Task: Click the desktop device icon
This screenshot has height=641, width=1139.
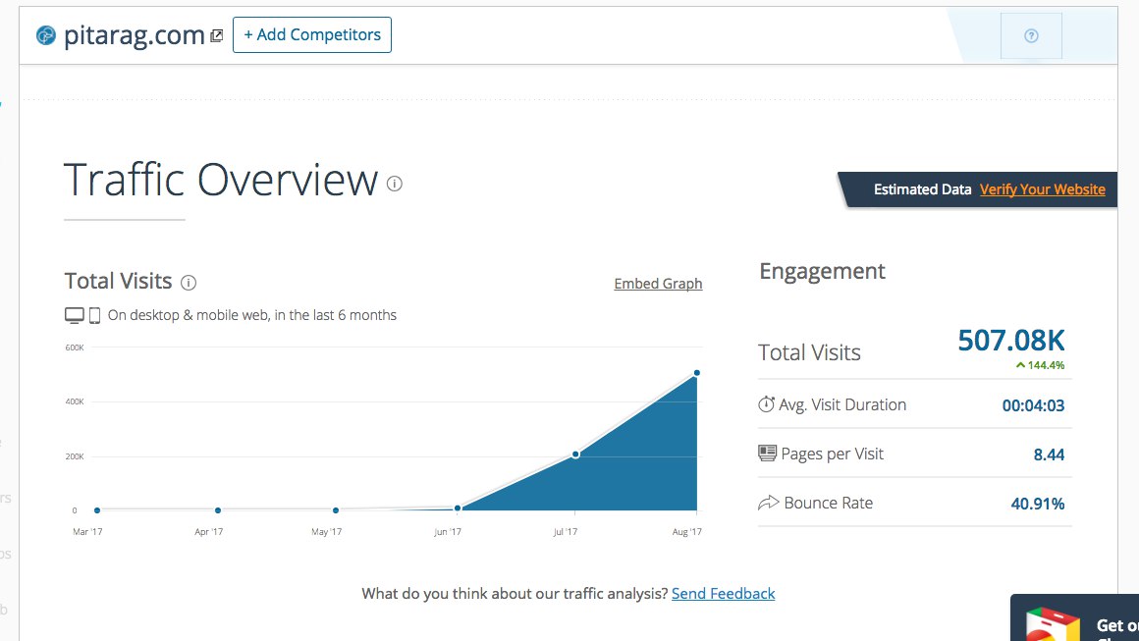Action: tap(74, 315)
